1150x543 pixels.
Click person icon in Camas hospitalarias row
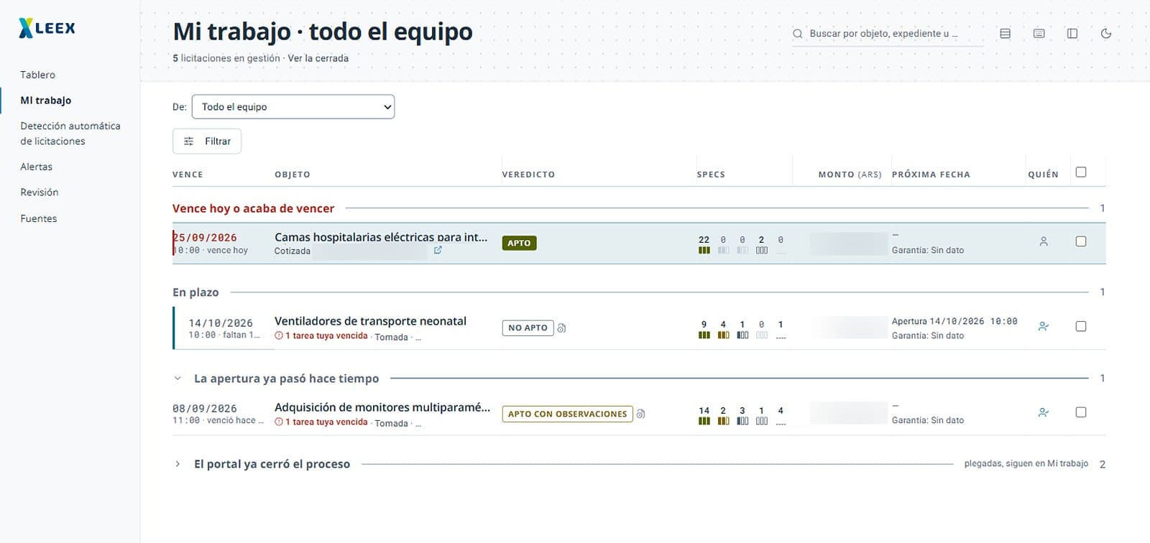(1044, 242)
